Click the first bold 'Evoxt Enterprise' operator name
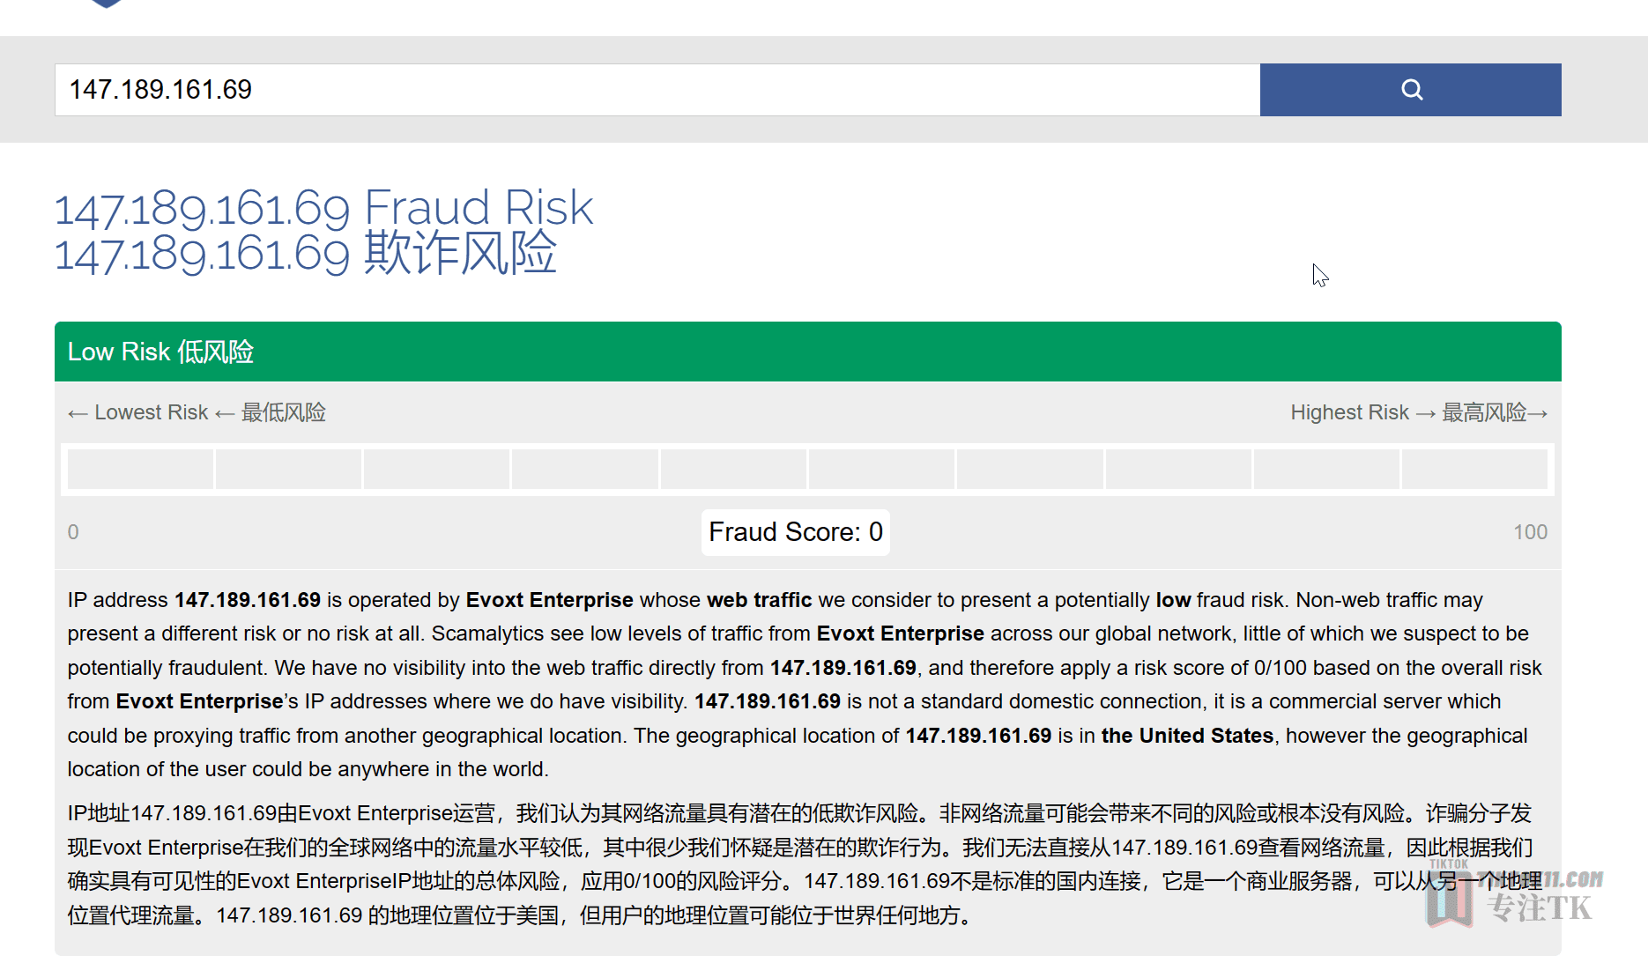The width and height of the screenshot is (1648, 963). (x=549, y=600)
